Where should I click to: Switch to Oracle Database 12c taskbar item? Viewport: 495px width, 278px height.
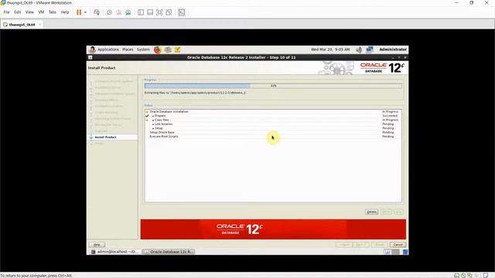click(169, 252)
